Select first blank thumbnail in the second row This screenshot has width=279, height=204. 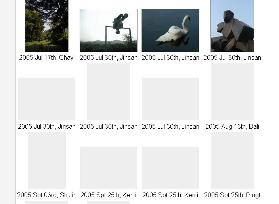47,99
